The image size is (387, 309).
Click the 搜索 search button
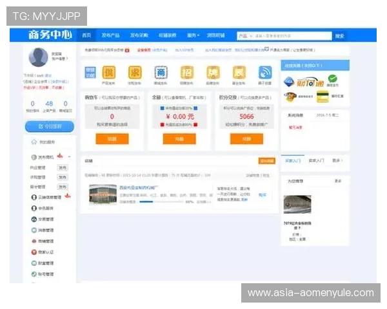339,36
